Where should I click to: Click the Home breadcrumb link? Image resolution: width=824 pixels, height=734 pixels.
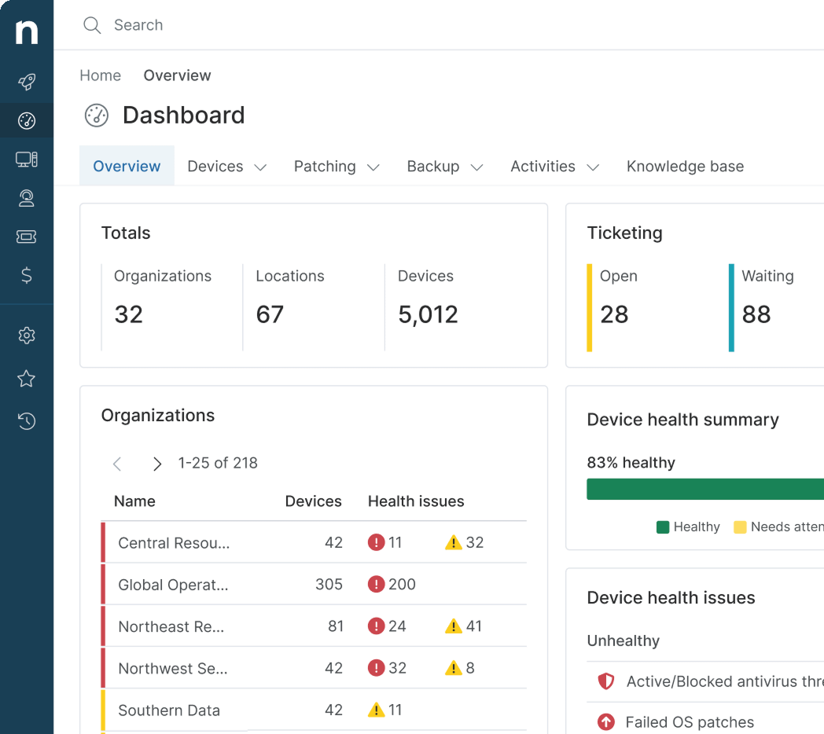coord(100,75)
